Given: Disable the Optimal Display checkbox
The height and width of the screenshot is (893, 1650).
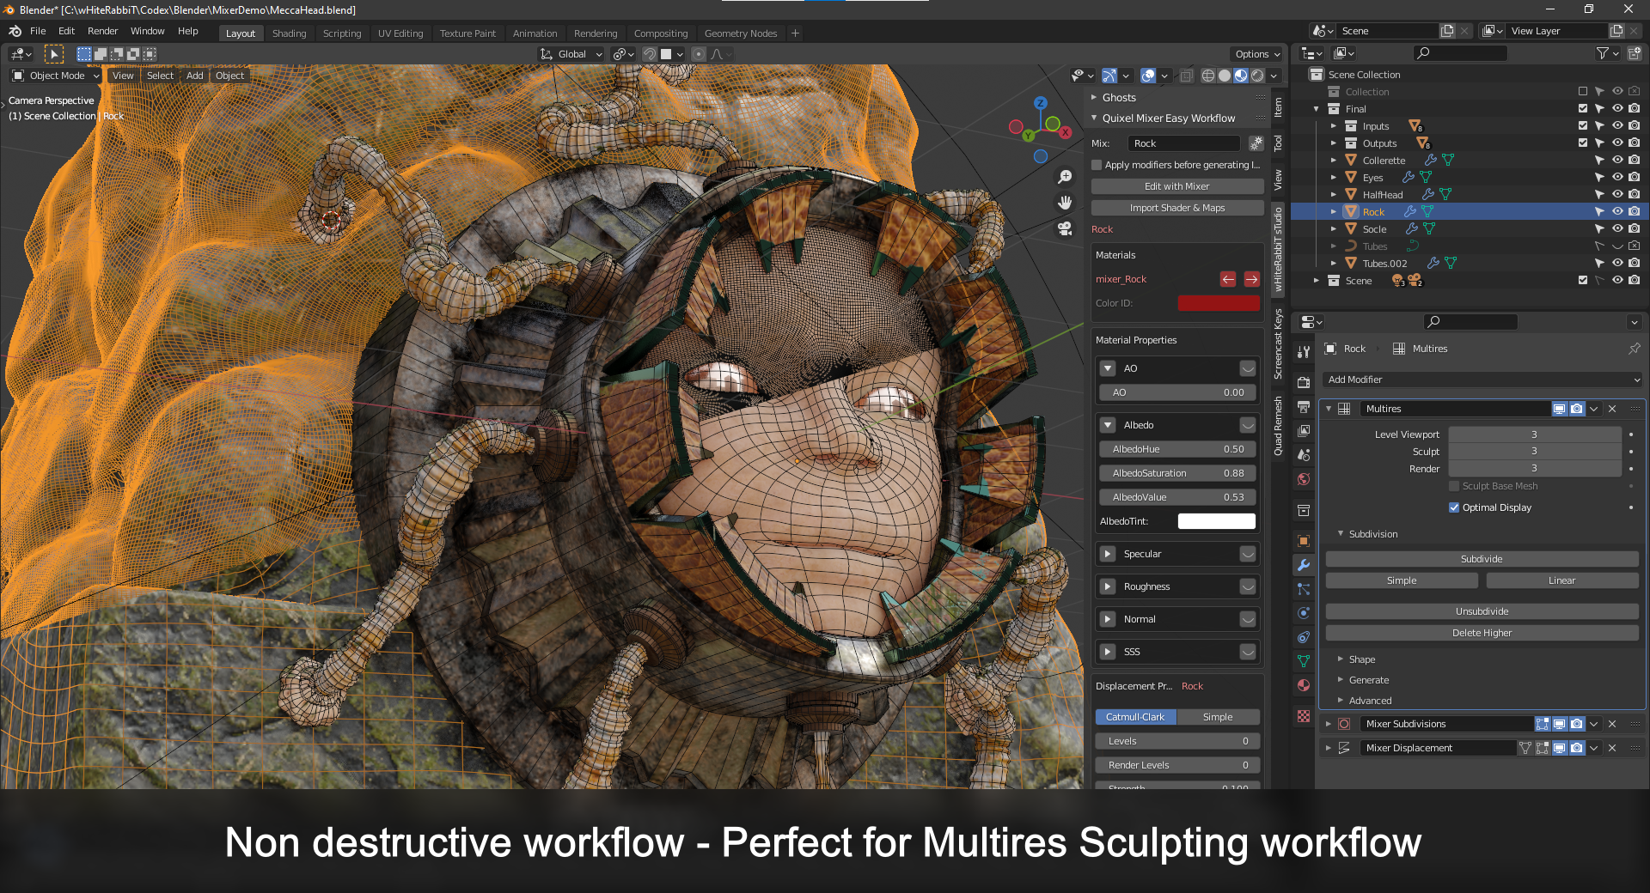Looking at the screenshot, I should pyautogui.click(x=1453, y=507).
